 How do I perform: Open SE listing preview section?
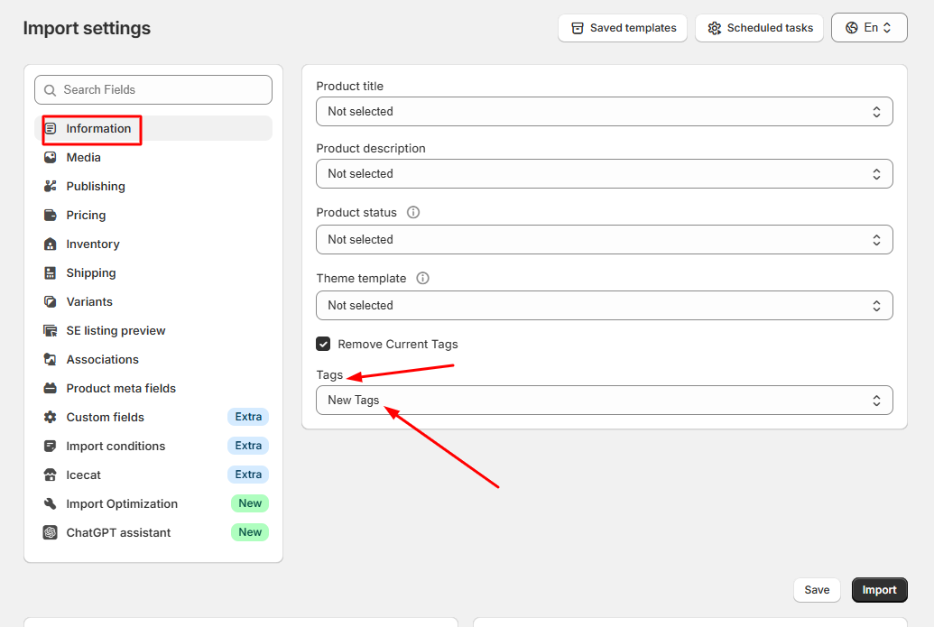153,330
